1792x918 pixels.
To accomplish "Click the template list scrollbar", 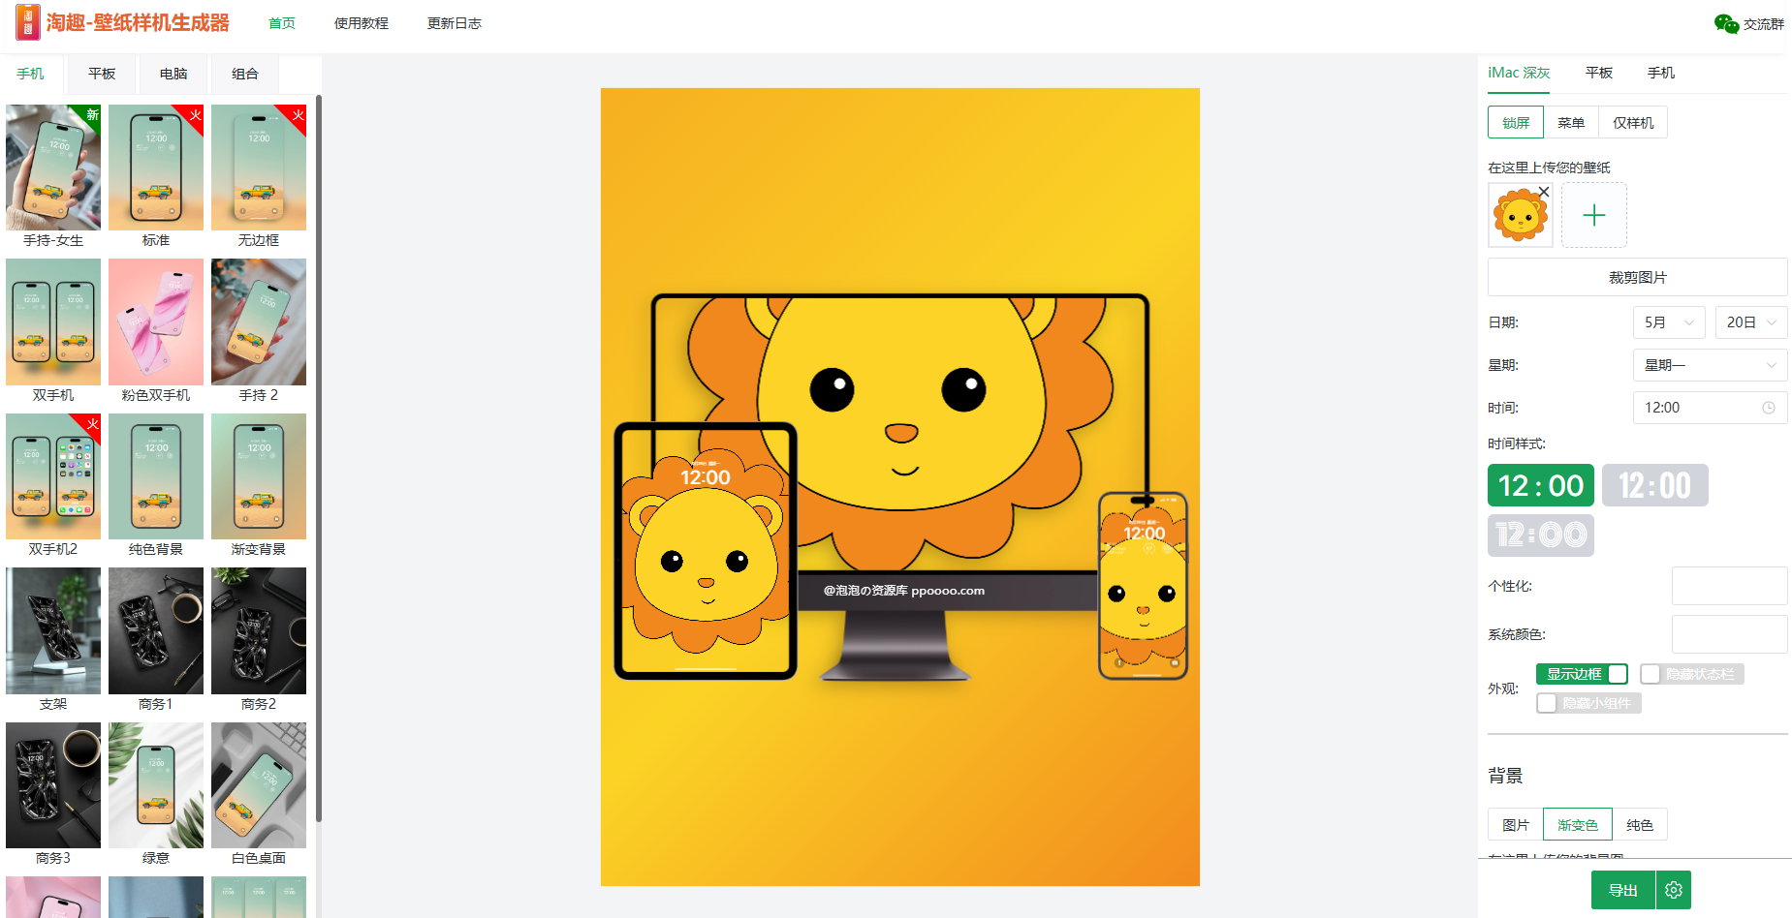I will (x=319, y=457).
